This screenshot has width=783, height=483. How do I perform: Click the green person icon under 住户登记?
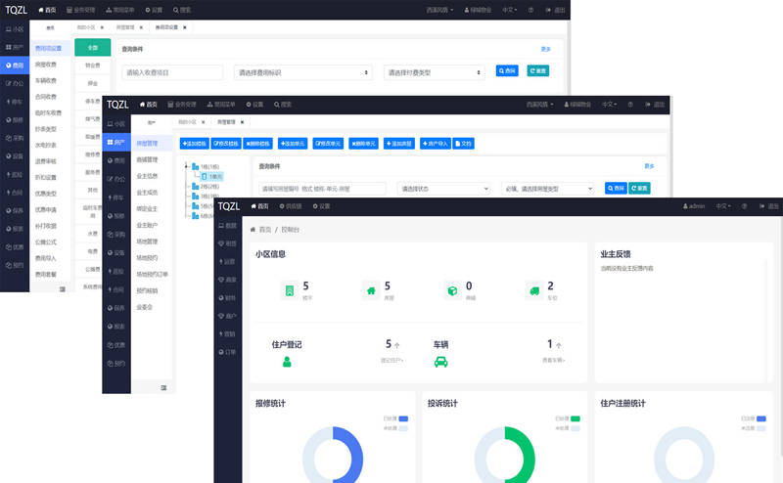coord(287,362)
